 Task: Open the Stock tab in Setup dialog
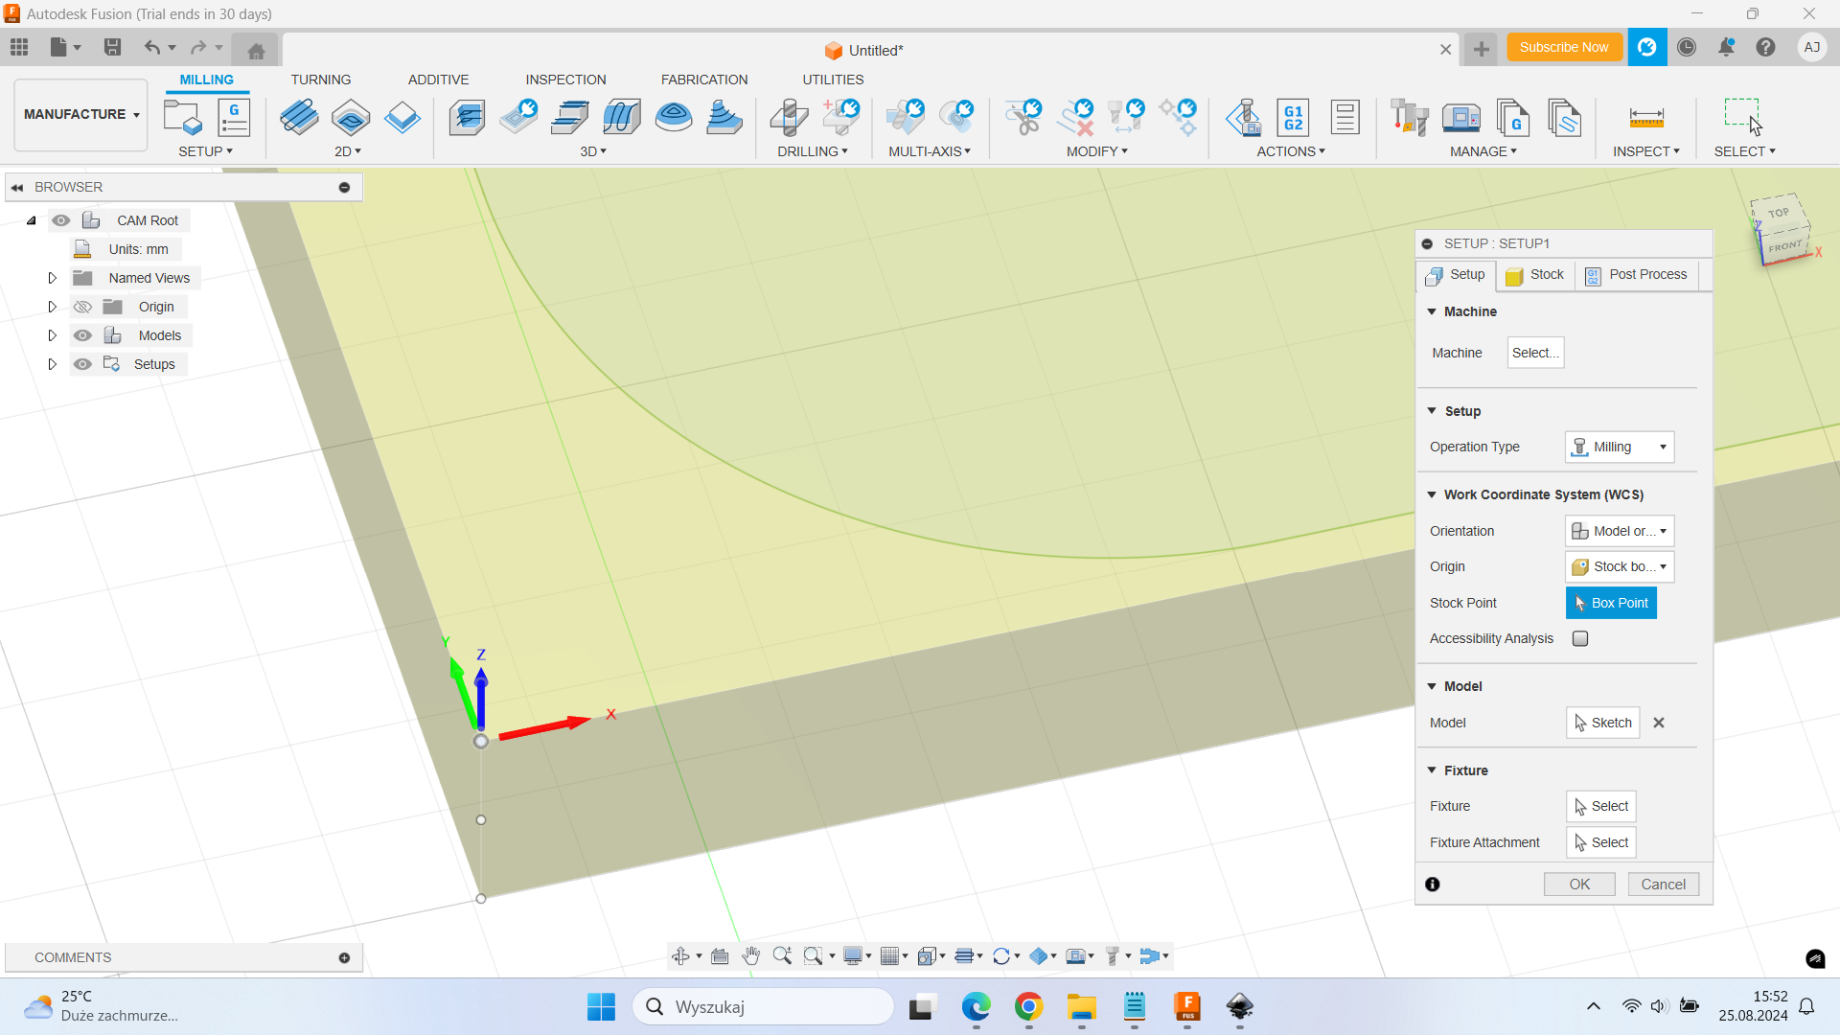1534,275
